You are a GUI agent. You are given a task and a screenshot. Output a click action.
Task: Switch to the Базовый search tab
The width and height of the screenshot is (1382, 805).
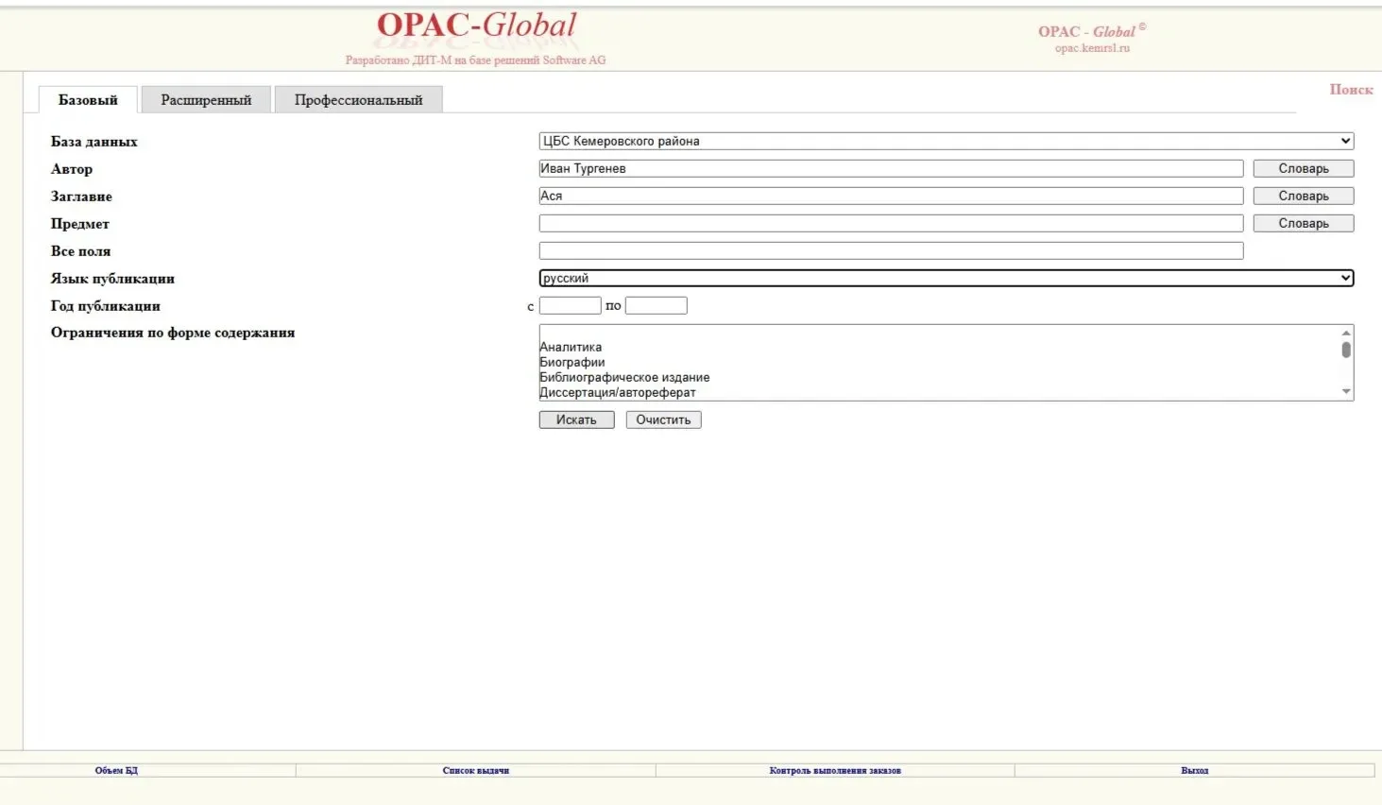[x=88, y=99]
